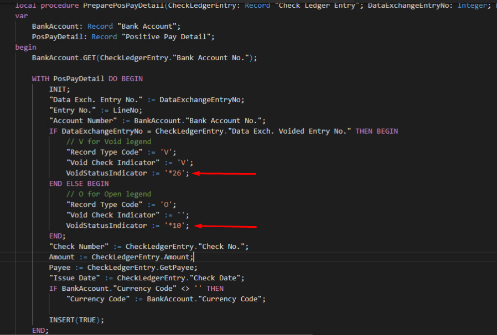Click the red arrow pointing to '*10'
This screenshot has width=497, height=335.
(227, 226)
